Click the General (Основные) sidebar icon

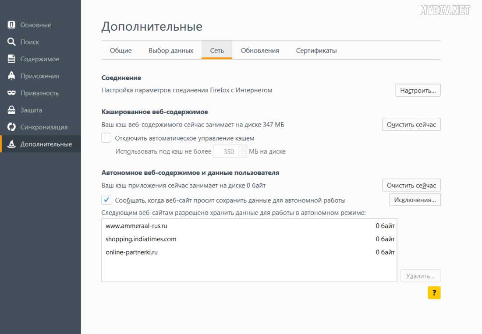click(x=12, y=25)
